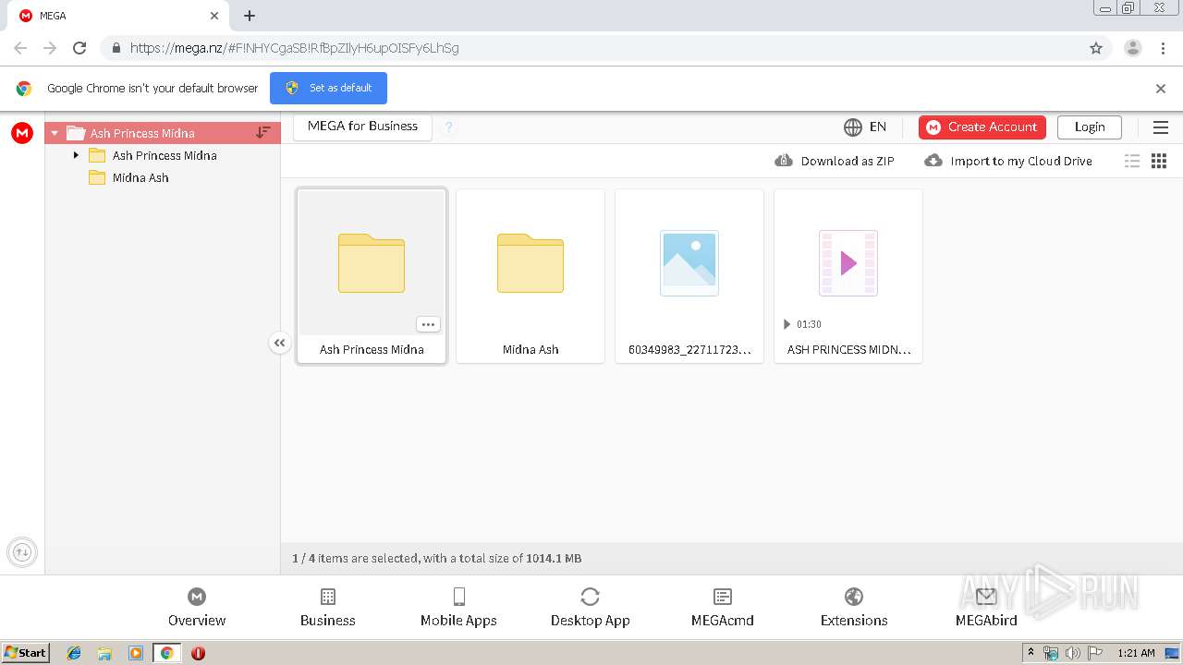Viewport: 1183px width, 665px height.
Task: Open options menu on Ash Princess Midna tile
Action: 428,324
